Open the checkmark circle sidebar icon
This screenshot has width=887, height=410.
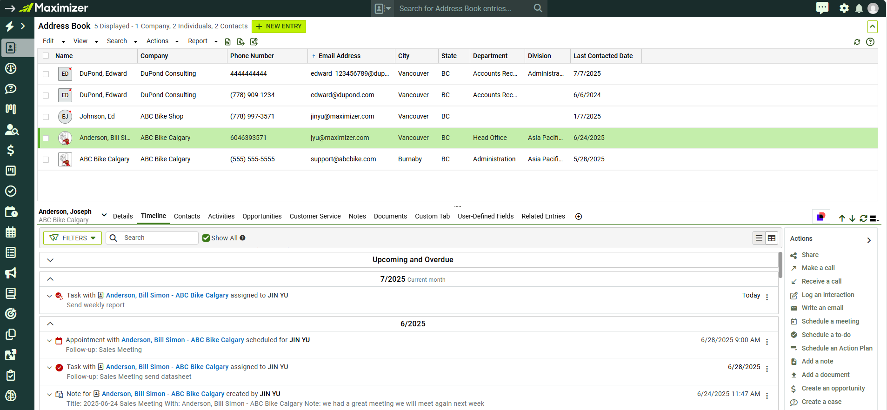pos(11,191)
